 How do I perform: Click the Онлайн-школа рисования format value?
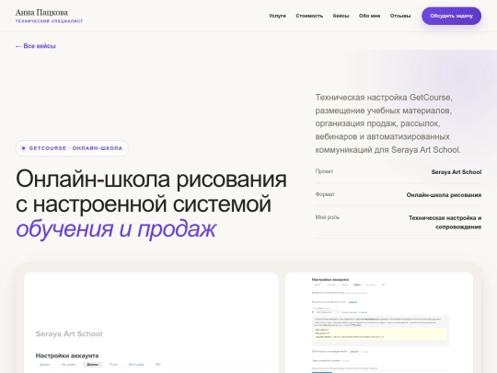tap(444, 194)
